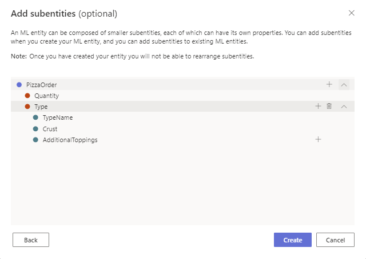Add a subentity under AdditionalToppings
The width and height of the screenshot is (366, 259).
(319, 139)
